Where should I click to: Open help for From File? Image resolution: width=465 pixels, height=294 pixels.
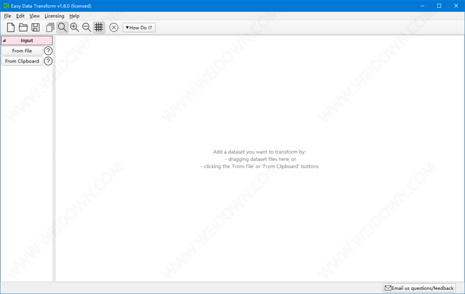[x=48, y=51]
